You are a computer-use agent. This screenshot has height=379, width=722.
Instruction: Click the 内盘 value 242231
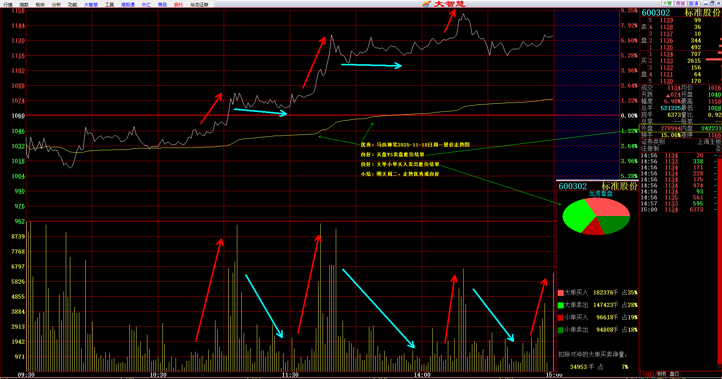click(711, 128)
